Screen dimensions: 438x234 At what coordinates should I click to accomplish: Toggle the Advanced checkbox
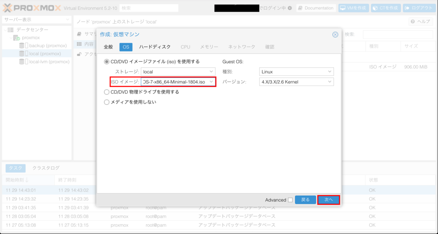pyautogui.click(x=290, y=200)
